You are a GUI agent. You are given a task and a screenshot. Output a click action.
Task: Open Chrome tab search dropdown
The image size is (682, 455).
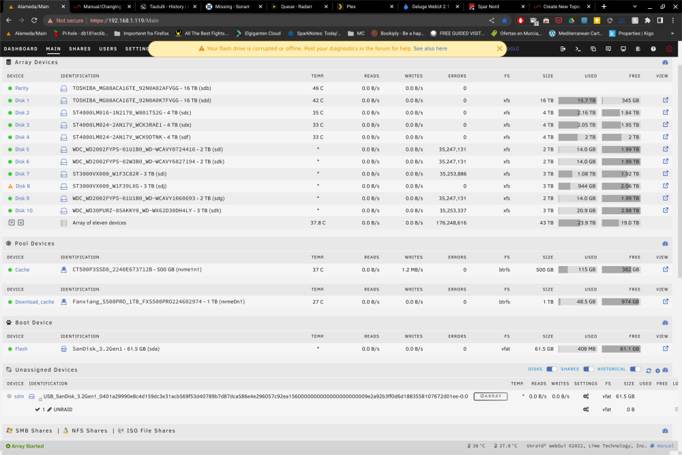634,7
